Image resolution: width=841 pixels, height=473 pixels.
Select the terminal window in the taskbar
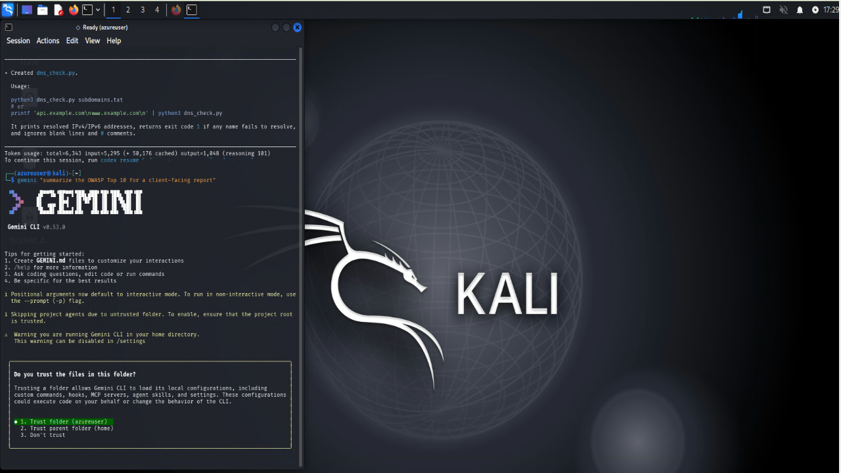point(192,10)
